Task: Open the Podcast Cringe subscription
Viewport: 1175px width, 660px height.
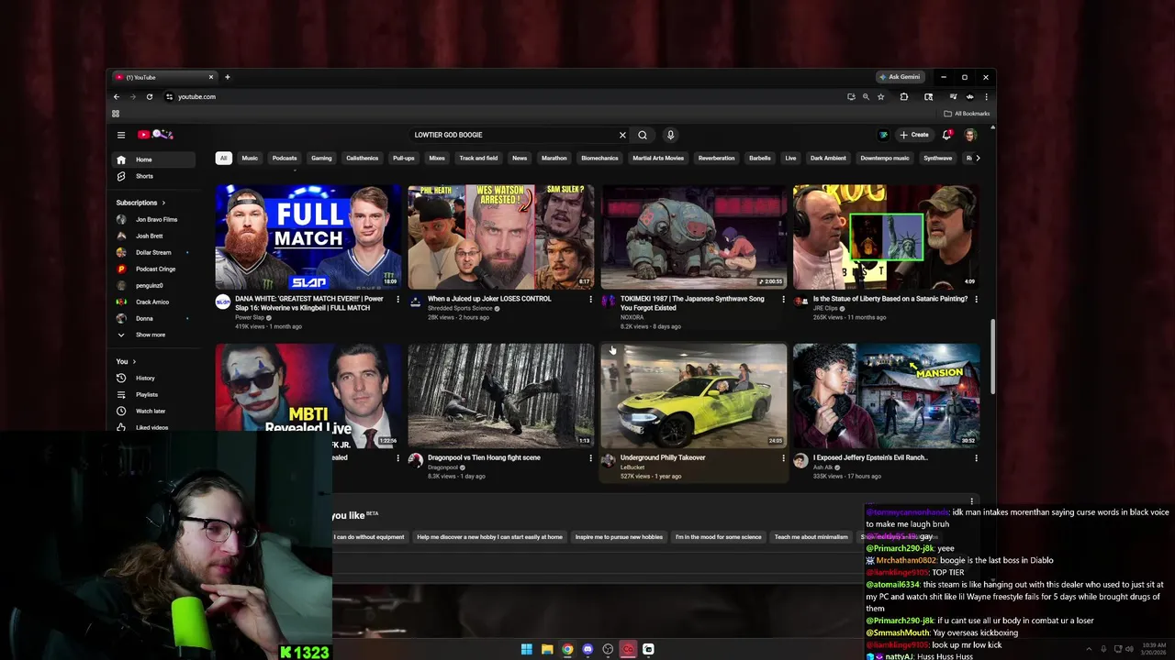Action: [x=154, y=269]
